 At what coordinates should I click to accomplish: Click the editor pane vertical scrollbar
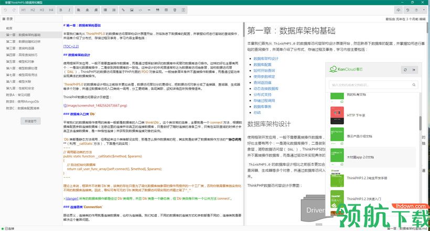click(244, 29)
